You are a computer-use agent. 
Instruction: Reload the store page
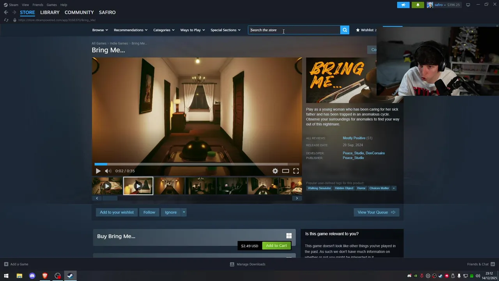pos(6,20)
